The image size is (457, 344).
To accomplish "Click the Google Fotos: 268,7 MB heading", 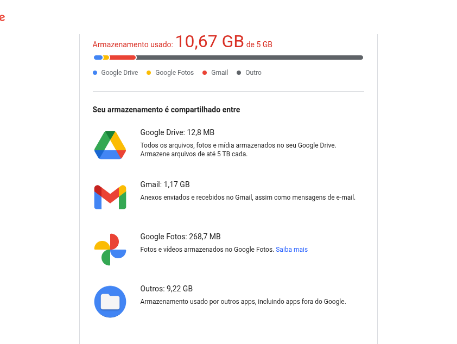I will coord(180,237).
